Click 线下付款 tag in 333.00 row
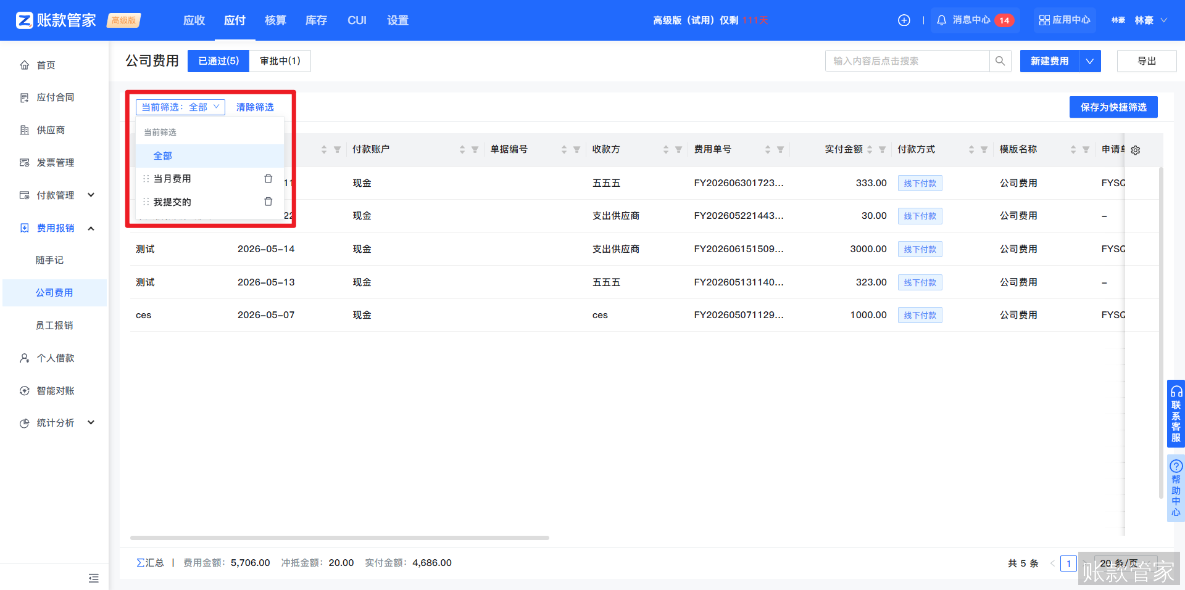Image resolution: width=1185 pixels, height=590 pixels. click(920, 183)
